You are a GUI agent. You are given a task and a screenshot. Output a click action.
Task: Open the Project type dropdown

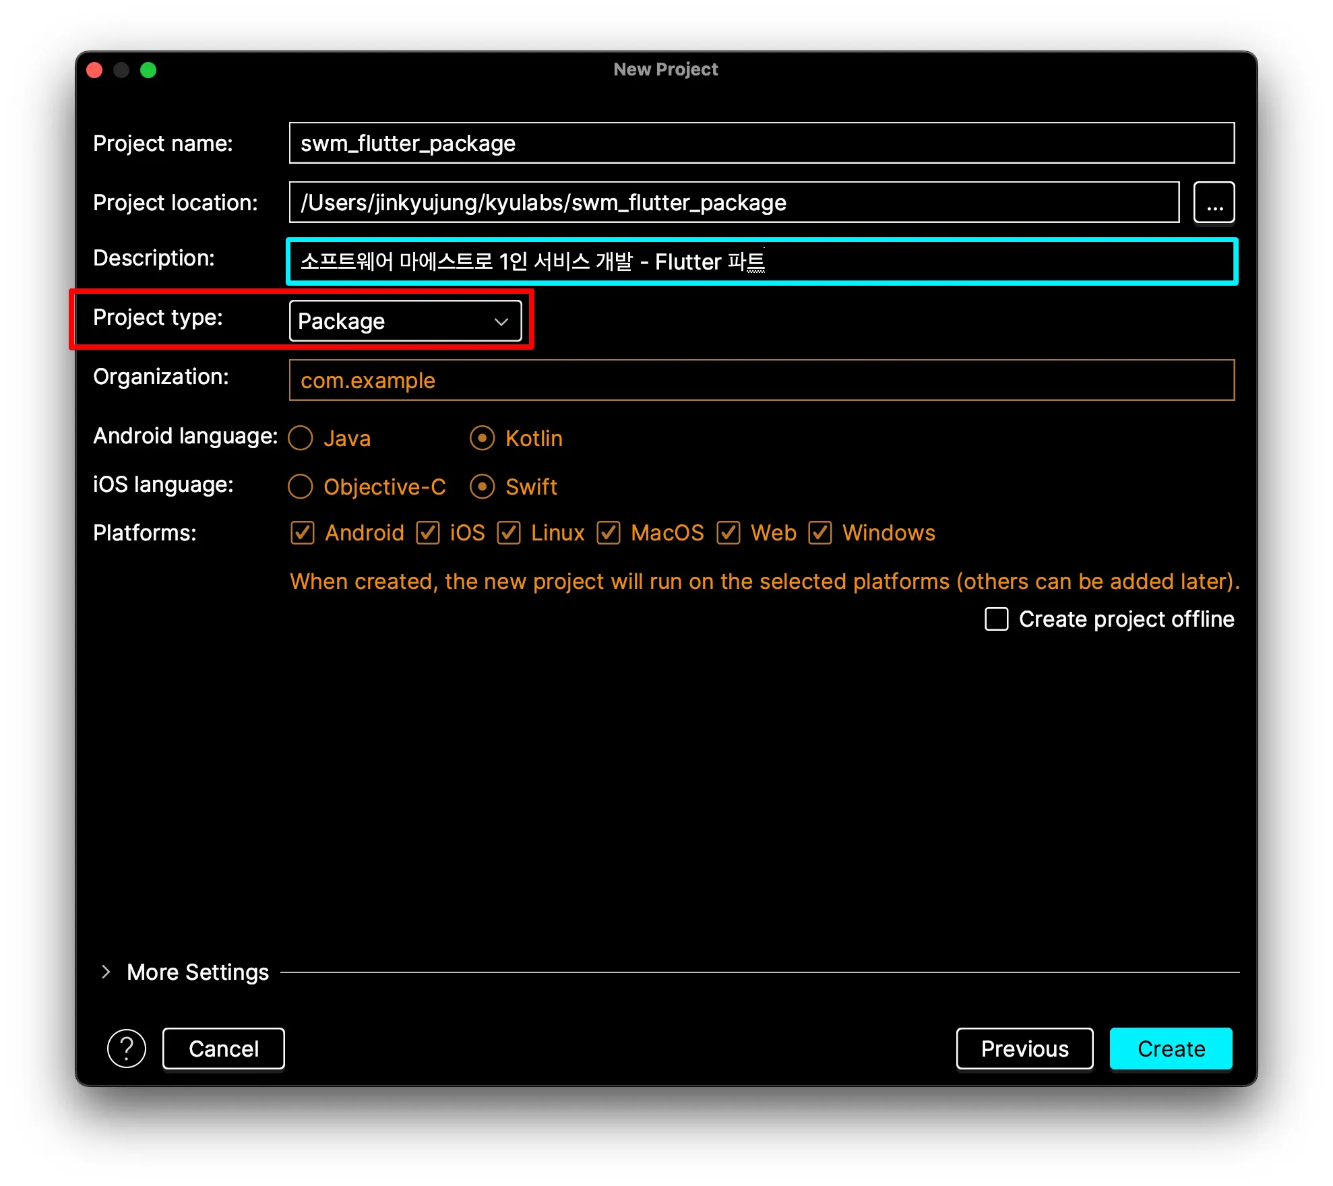click(x=405, y=321)
